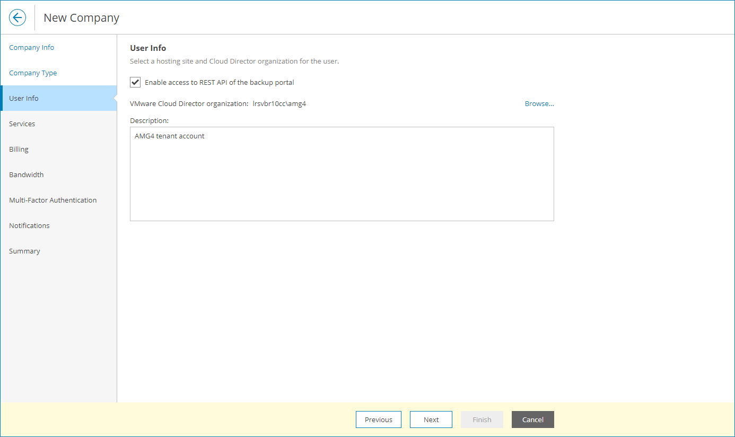Open Browse for Cloud Director organization
Screen dimensions: 735x437
tap(539, 103)
